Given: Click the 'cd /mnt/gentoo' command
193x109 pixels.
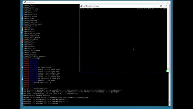Looking at the screenshot, I should tap(45, 67).
